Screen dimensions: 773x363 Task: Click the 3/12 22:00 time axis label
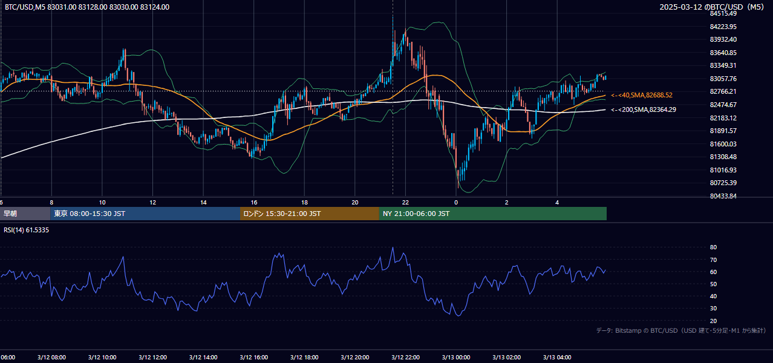[x=406, y=358]
